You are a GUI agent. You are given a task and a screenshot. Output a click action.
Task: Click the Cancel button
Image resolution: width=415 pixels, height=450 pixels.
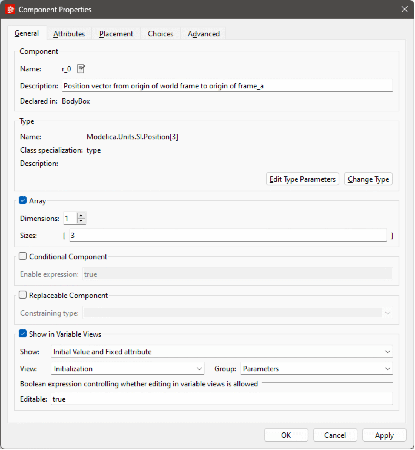point(335,435)
